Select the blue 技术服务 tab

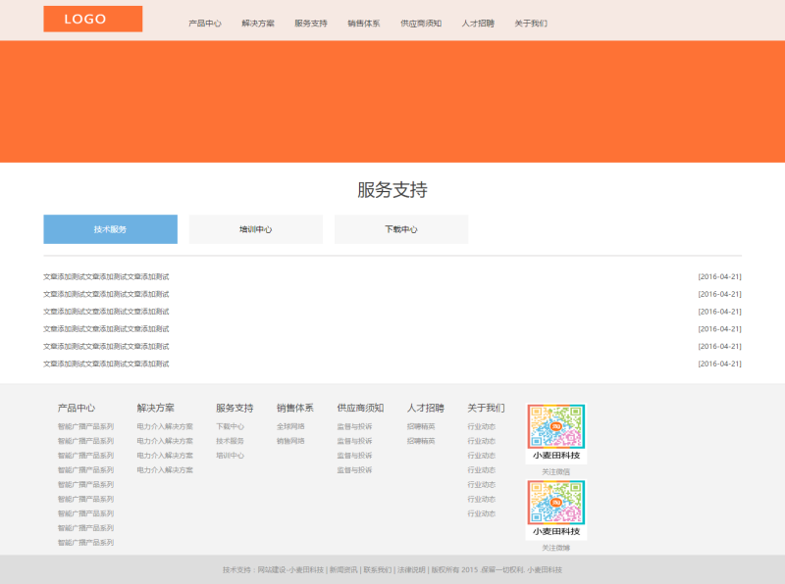tap(110, 229)
